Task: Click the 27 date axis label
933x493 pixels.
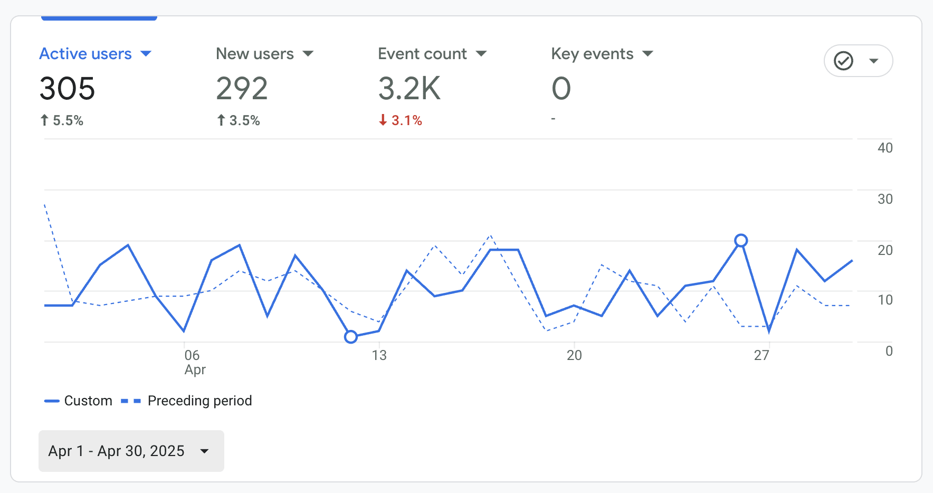Action: [x=761, y=355]
